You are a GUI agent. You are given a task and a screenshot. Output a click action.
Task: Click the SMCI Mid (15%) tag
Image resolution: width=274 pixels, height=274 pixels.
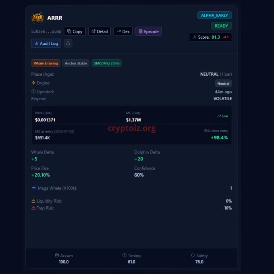[107, 63]
